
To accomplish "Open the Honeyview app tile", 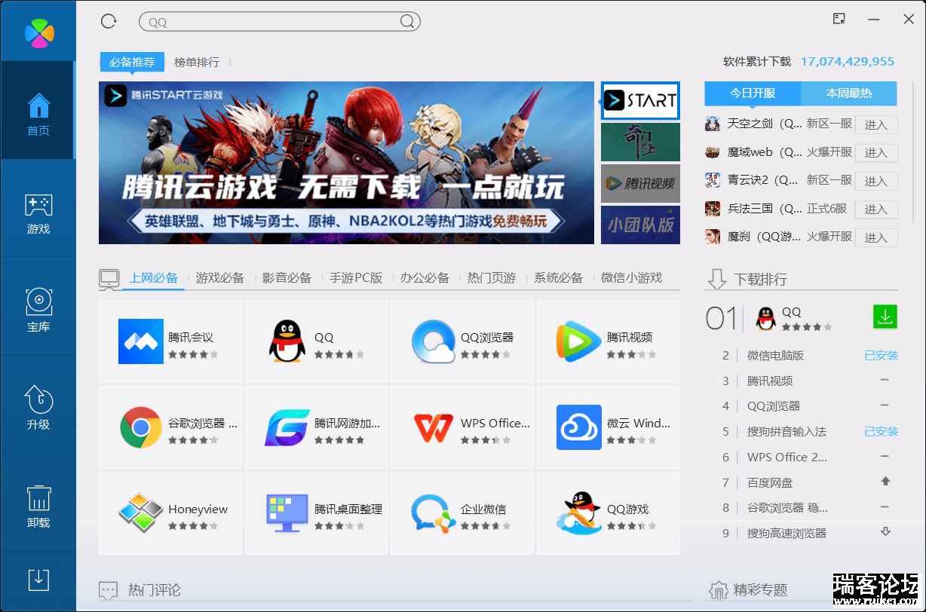I will (x=170, y=514).
